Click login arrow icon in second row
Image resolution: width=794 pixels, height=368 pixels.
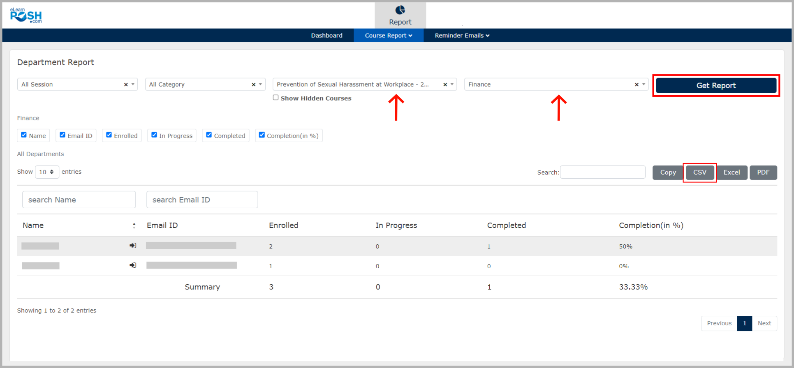click(x=132, y=265)
